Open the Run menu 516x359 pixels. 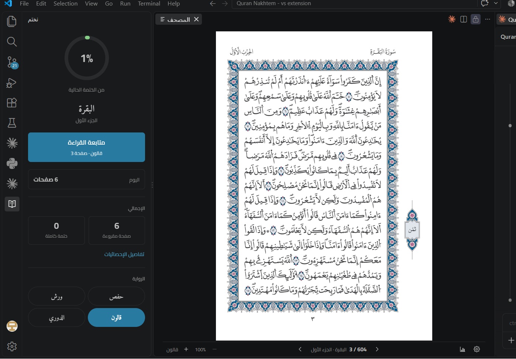(x=125, y=4)
